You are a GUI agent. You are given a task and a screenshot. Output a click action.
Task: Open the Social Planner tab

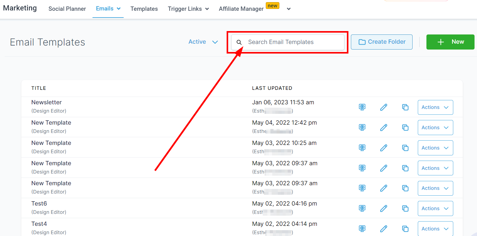[67, 9]
